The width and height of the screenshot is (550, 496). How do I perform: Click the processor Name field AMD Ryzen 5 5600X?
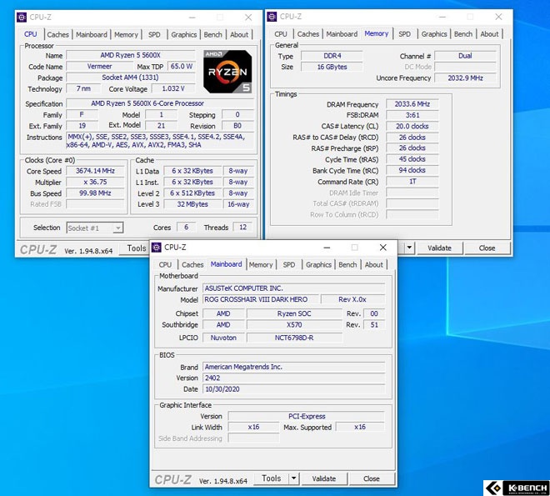[x=131, y=55]
